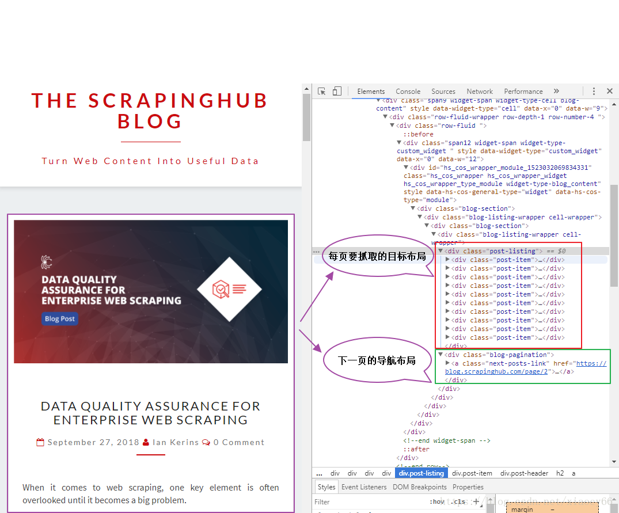Viewport: 619px width, 513px height.
Task: Select the ::before pseudo-element row
Action: pos(418,134)
